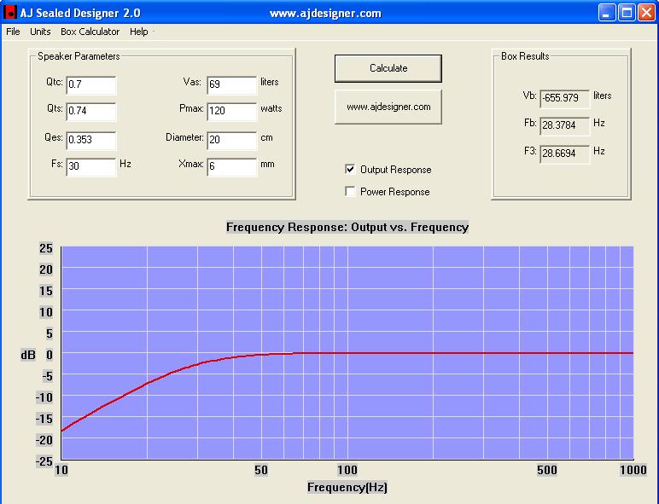Viewport: 659px width, 504px height.
Task: Click the 50 tick on frequency axis
Action: pos(261,470)
